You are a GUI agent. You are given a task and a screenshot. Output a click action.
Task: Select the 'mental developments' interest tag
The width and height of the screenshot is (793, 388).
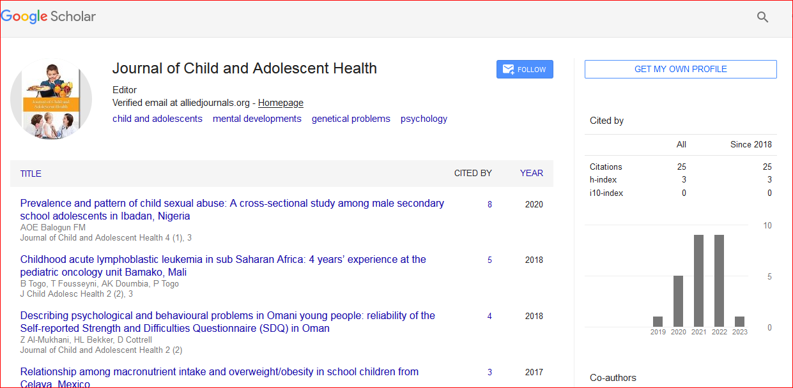point(257,119)
